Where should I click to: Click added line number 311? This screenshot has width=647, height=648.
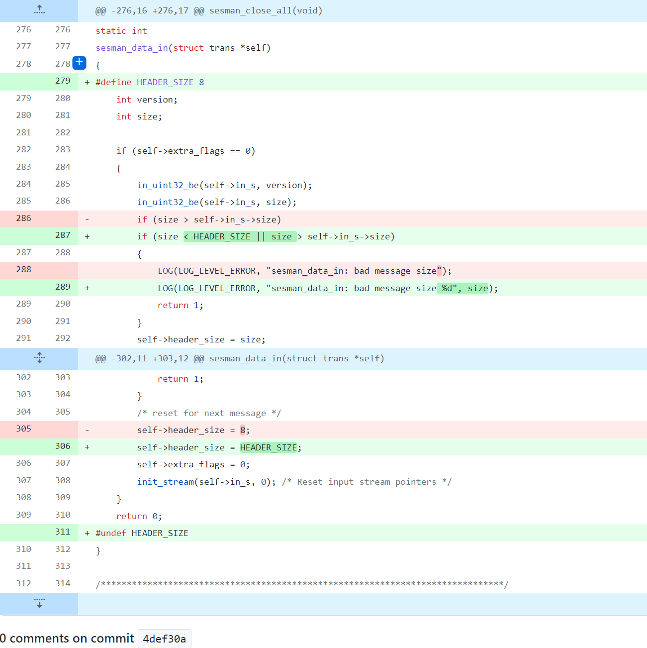[63, 532]
